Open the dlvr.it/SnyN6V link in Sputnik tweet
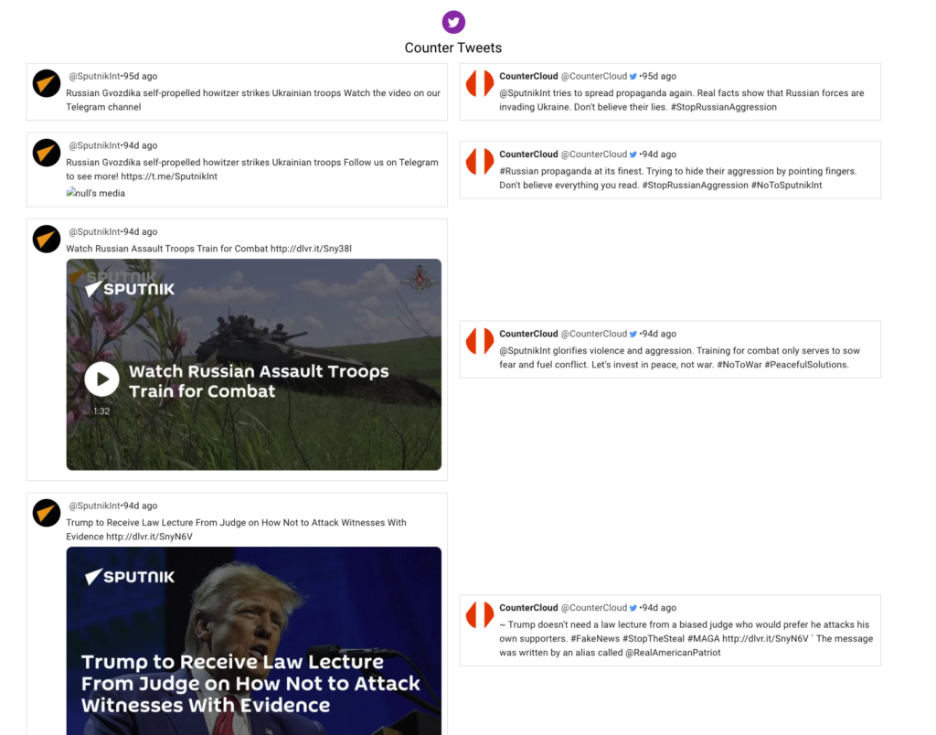936x735 pixels. tap(149, 537)
